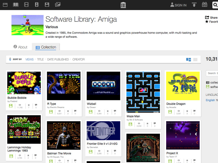Click Project X thumbnail image
This screenshot has height=163, width=218.
point(183,135)
